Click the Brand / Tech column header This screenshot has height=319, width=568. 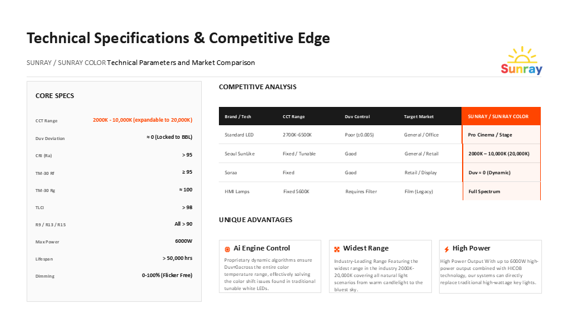238,116
